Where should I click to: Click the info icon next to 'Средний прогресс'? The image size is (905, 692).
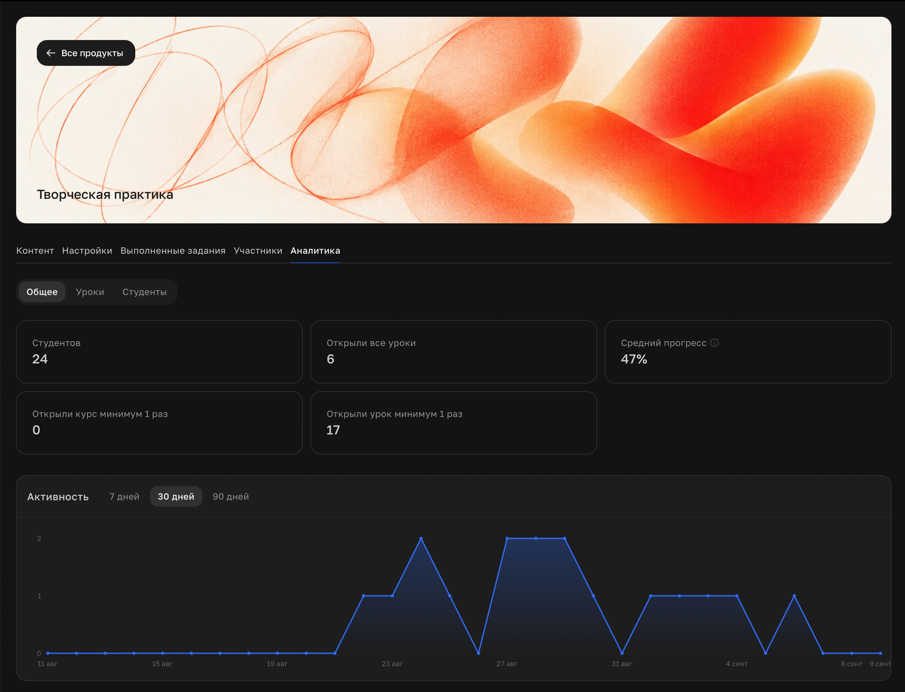point(715,343)
